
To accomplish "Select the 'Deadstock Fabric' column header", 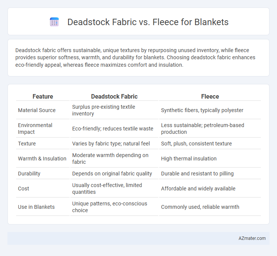I will tap(114, 96).
